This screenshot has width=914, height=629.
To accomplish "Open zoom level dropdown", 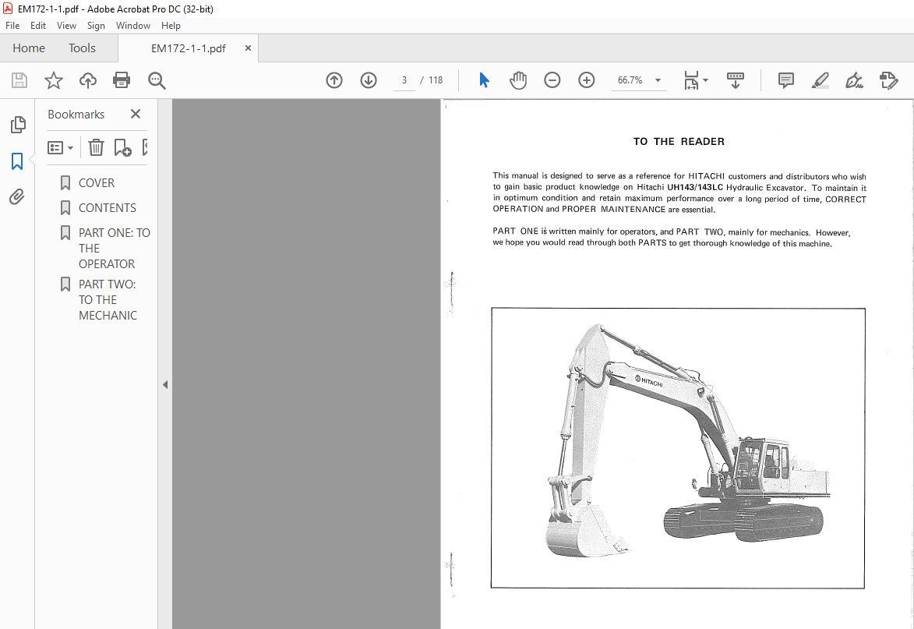I will pyautogui.click(x=658, y=80).
